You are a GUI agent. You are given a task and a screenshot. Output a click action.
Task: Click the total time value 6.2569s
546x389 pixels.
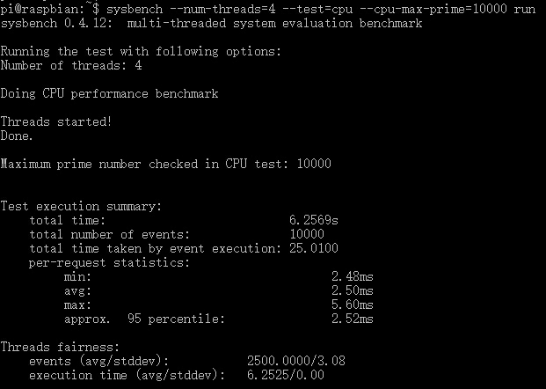click(313, 220)
